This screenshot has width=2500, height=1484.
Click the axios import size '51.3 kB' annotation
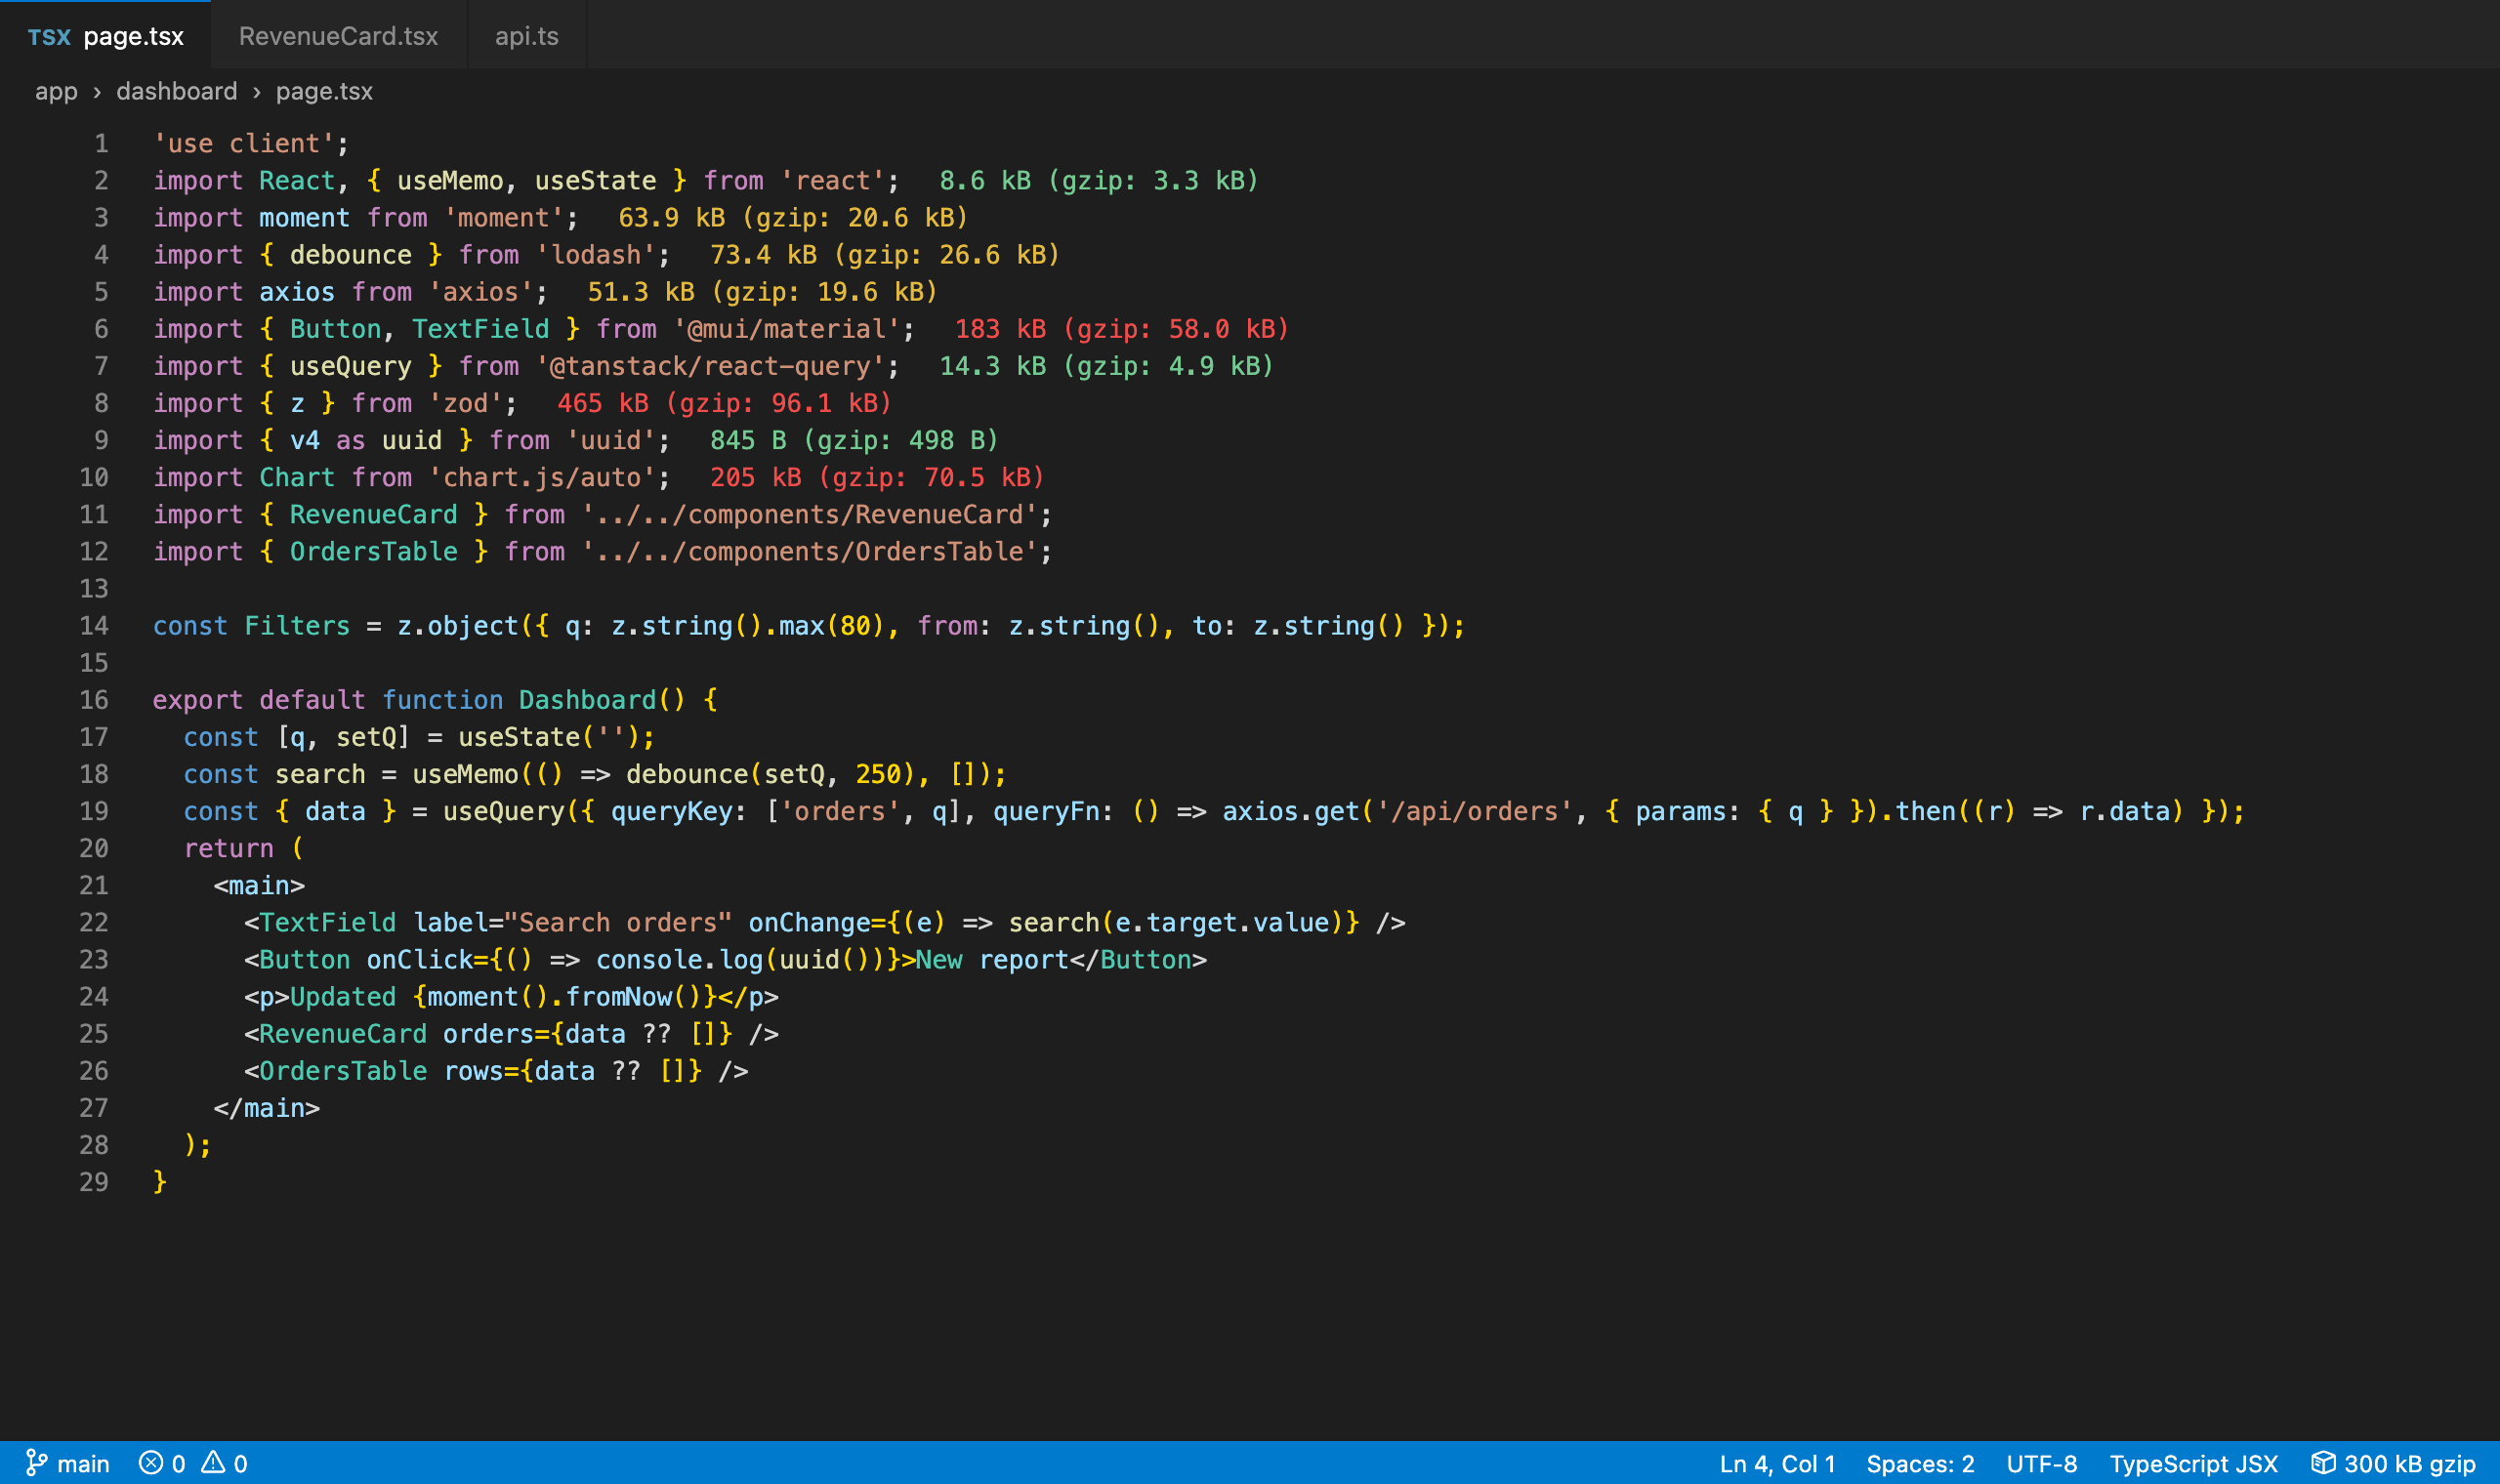pos(762,292)
